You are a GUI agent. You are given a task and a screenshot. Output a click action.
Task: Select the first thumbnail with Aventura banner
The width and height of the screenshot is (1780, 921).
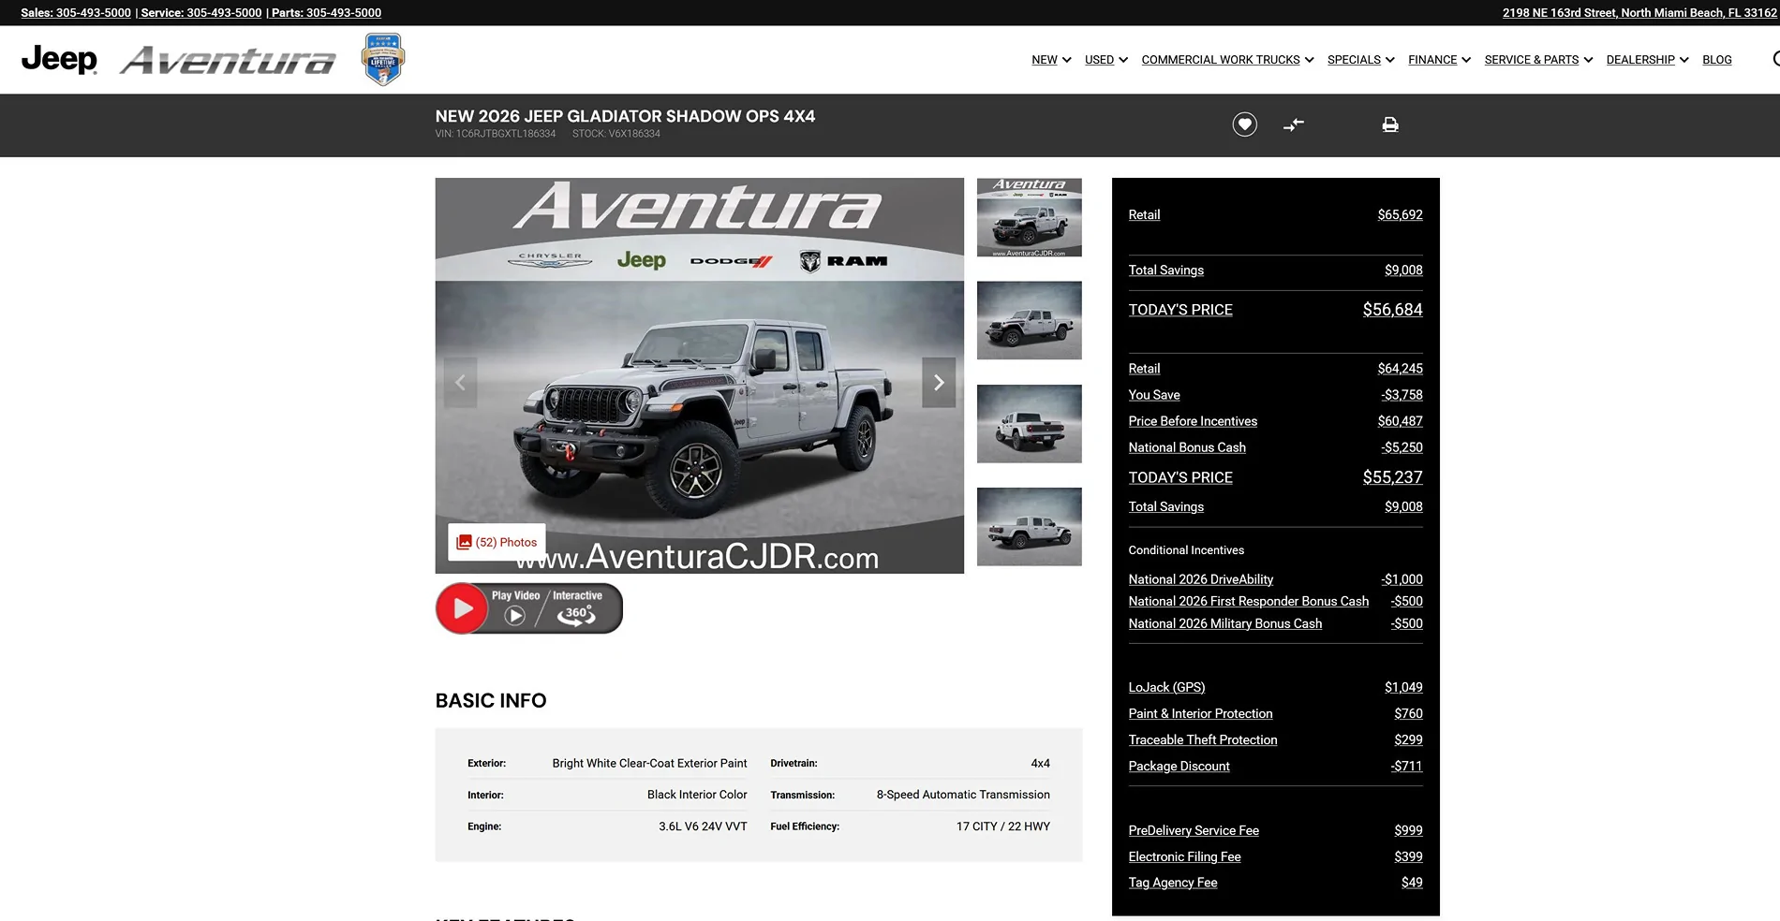click(x=1029, y=217)
